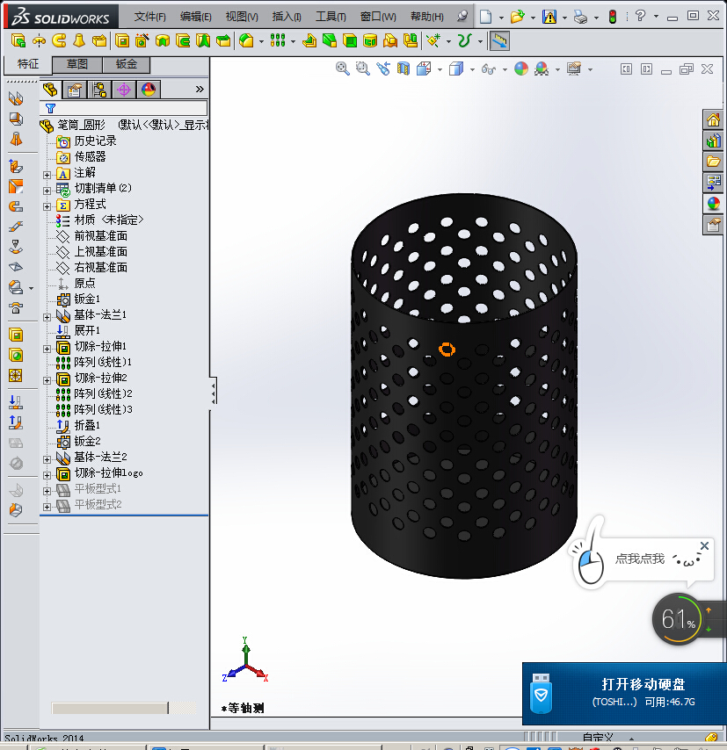The image size is (727, 750).
Task: Open the 视图(V) menu
Action: [x=242, y=17]
